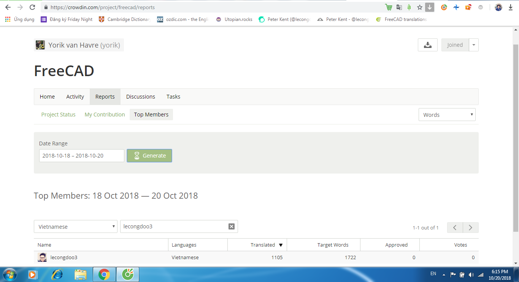Select Top Members sub-tab

pos(151,115)
